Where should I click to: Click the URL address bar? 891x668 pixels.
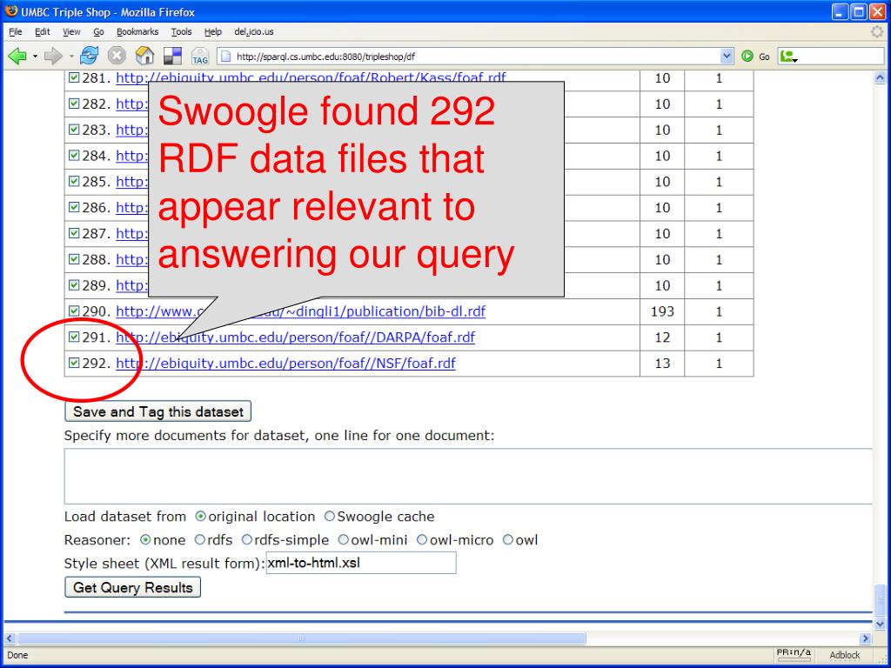[475, 57]
